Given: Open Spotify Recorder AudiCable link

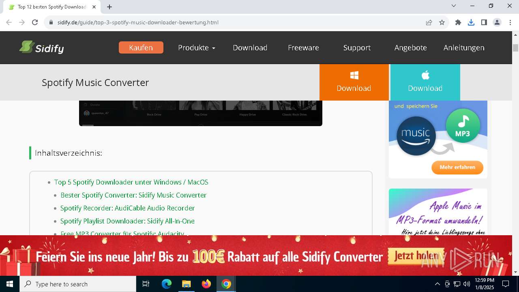Looking at the screenshot, I should tap(127, 208).
